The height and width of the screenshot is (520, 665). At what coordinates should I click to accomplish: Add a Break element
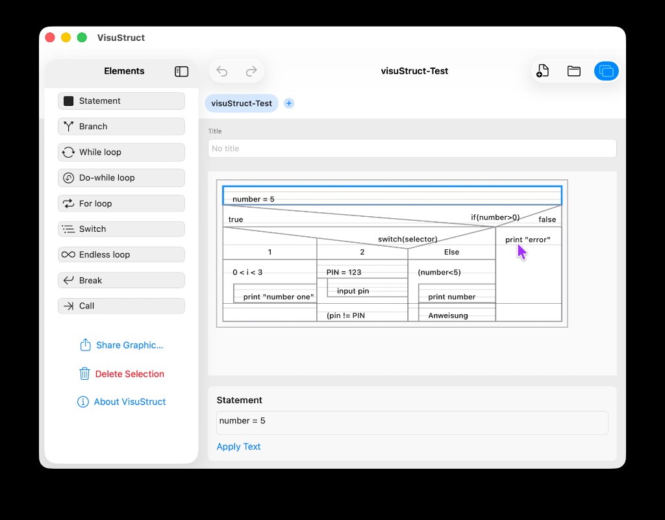121,280
